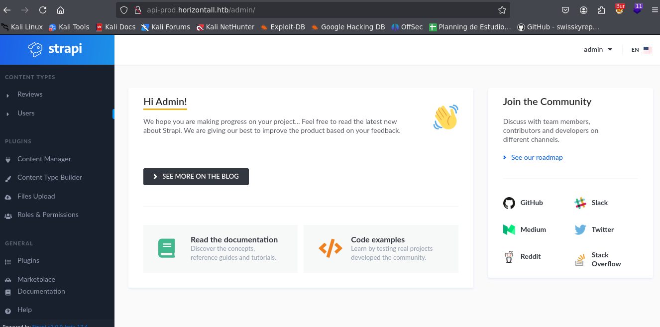Open the EN language selector
Image resolution: width=660 pixels, height=327 pixels.
coord(641,50)
